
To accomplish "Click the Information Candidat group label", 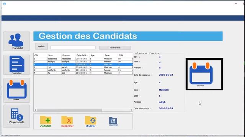I will pyautogui.click(x=147, y=53).
